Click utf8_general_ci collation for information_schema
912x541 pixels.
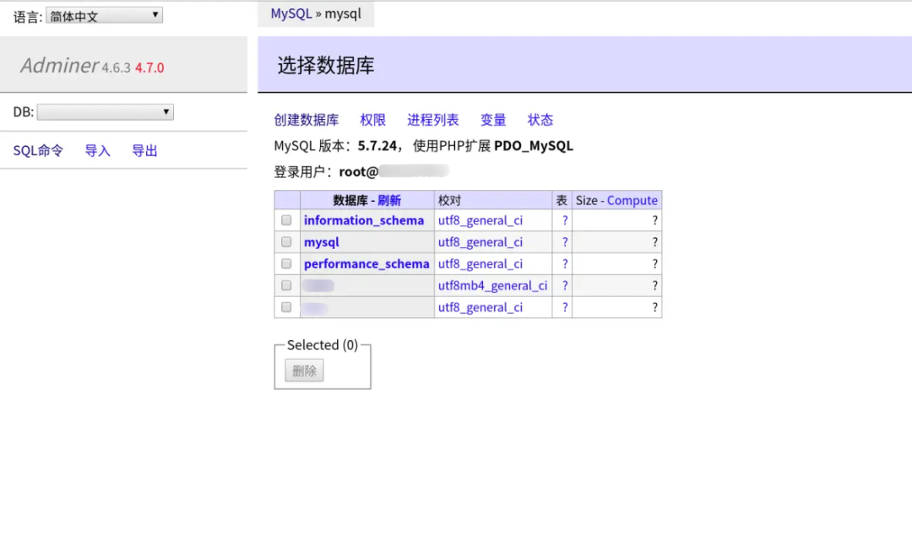tap(480, 220)
